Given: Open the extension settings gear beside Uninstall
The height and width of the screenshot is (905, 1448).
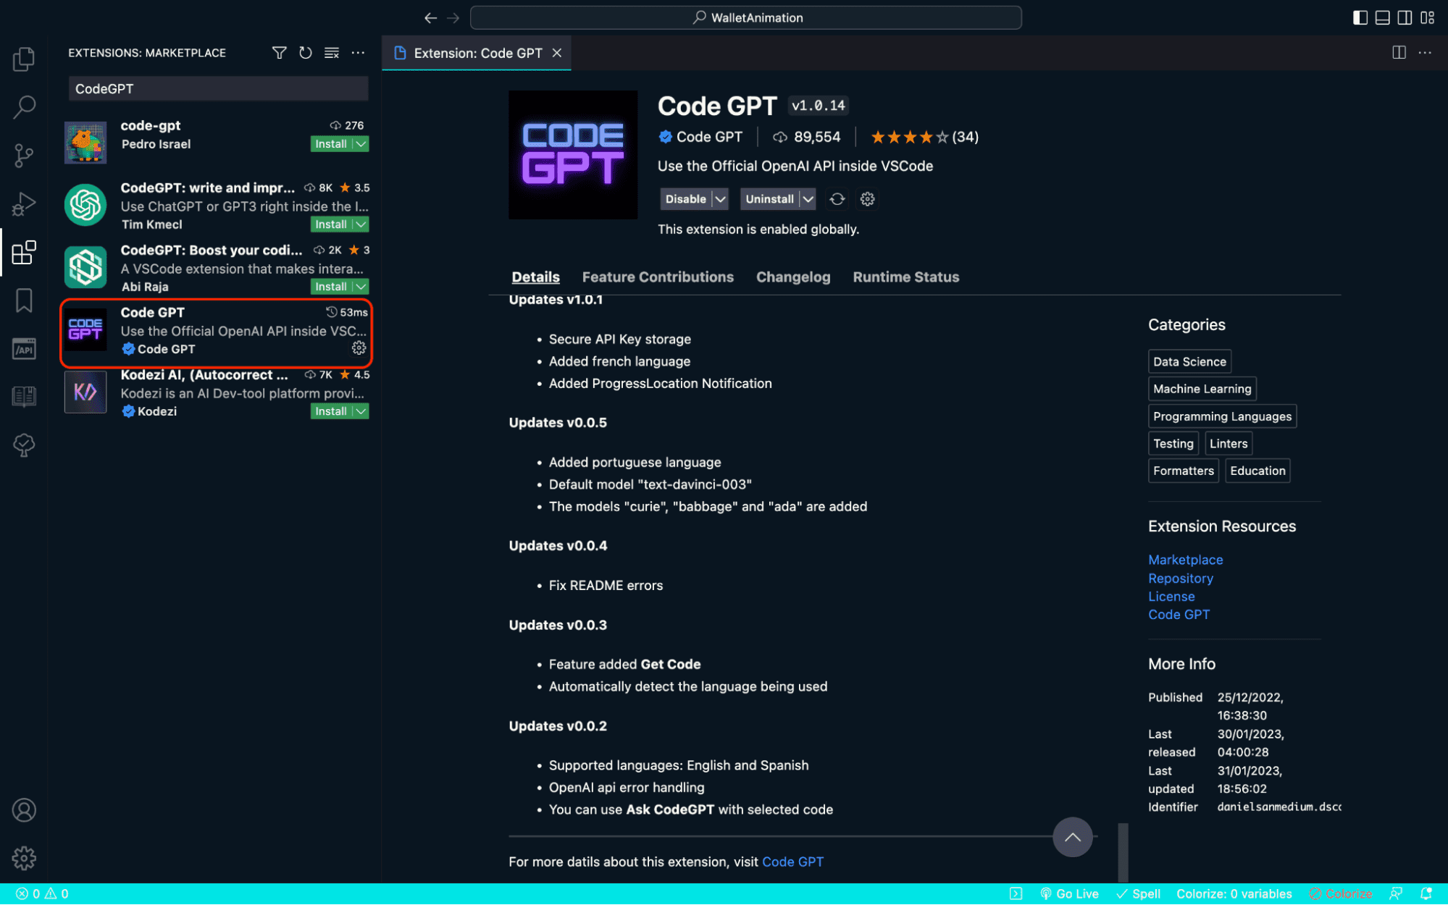Looking at the screenshot, I should click(867, 199).
